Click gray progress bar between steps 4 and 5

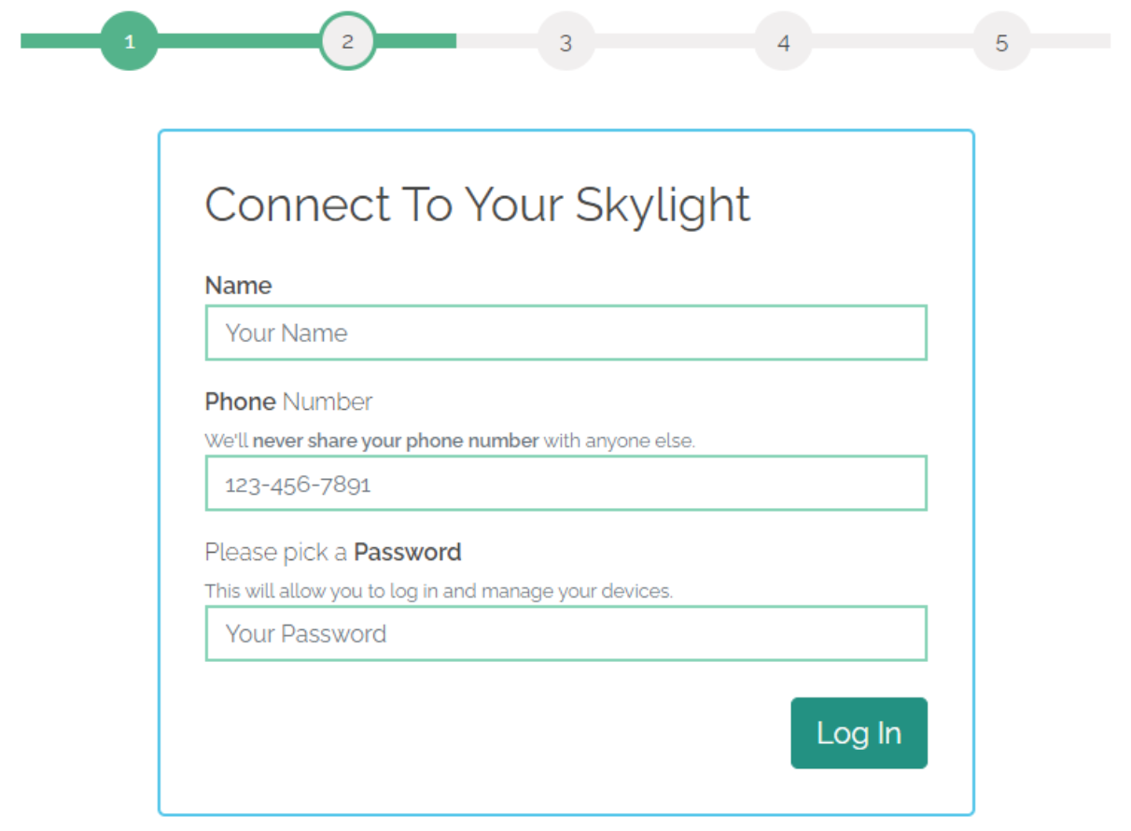click(x=892, y=41)
